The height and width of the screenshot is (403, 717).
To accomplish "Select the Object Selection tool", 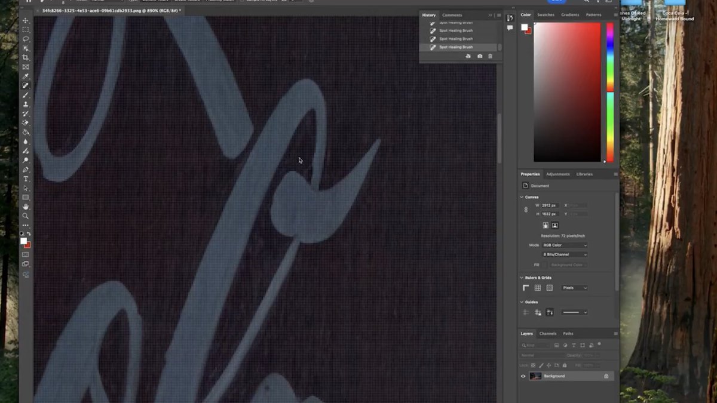I will pyautogui.click(x=26, y=48).
